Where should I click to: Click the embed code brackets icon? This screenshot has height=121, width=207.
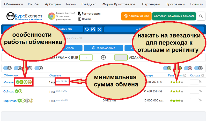(x=87, y=29)
